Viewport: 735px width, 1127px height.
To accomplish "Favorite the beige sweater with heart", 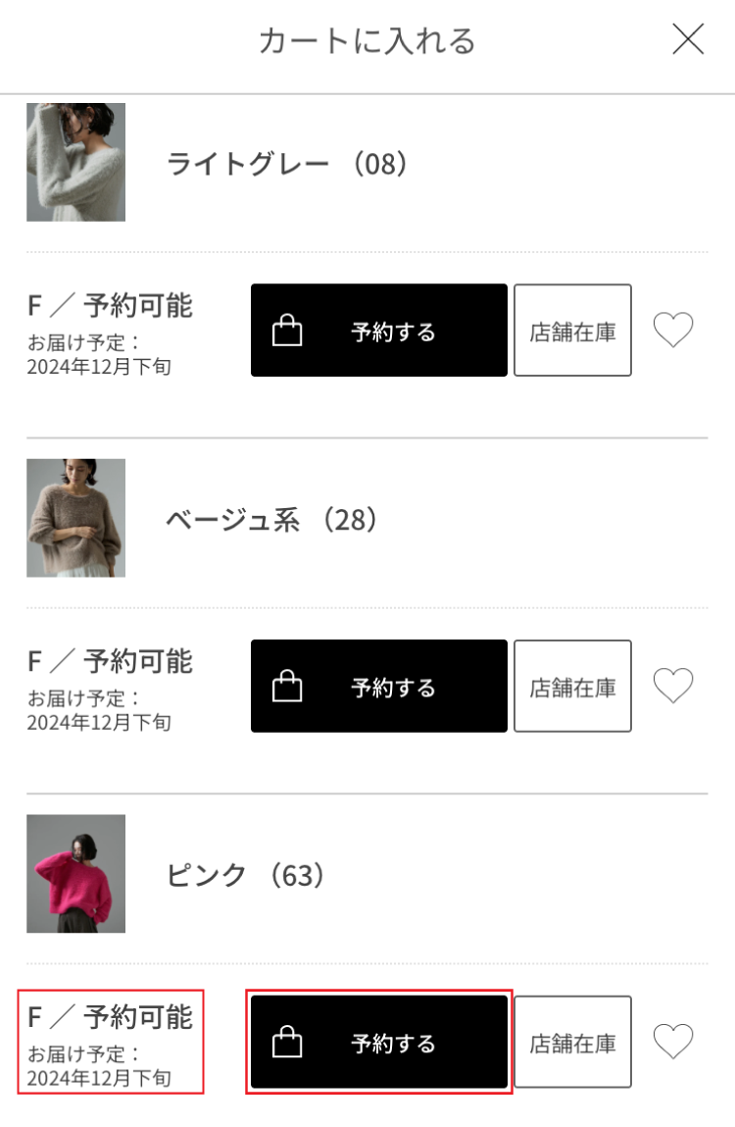I will (673, 686).
